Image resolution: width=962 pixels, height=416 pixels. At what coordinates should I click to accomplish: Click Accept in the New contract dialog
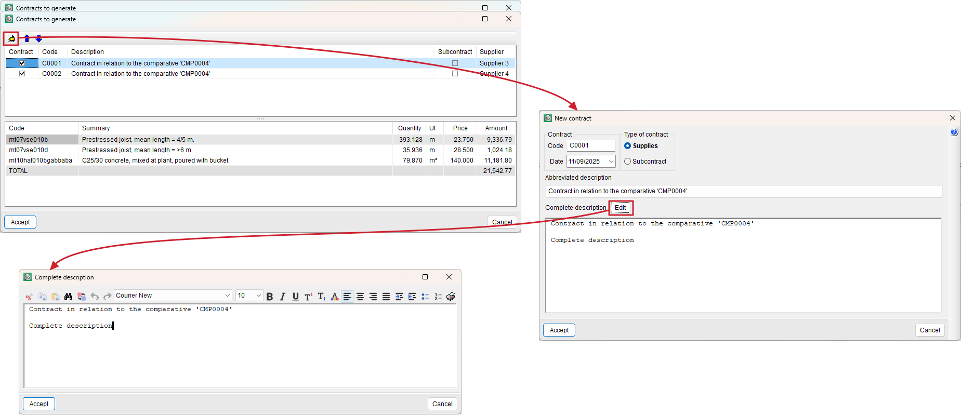pos(559,330)
